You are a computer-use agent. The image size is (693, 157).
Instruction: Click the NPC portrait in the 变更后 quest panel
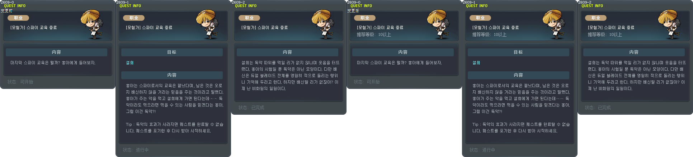[x=438, y=24]
